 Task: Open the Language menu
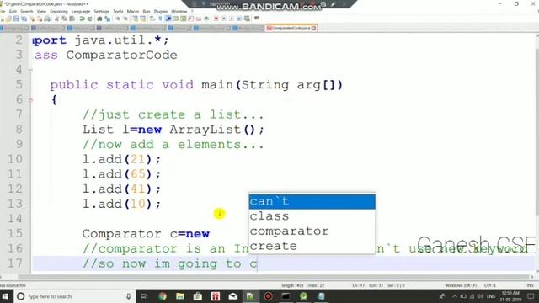point(81,11)
